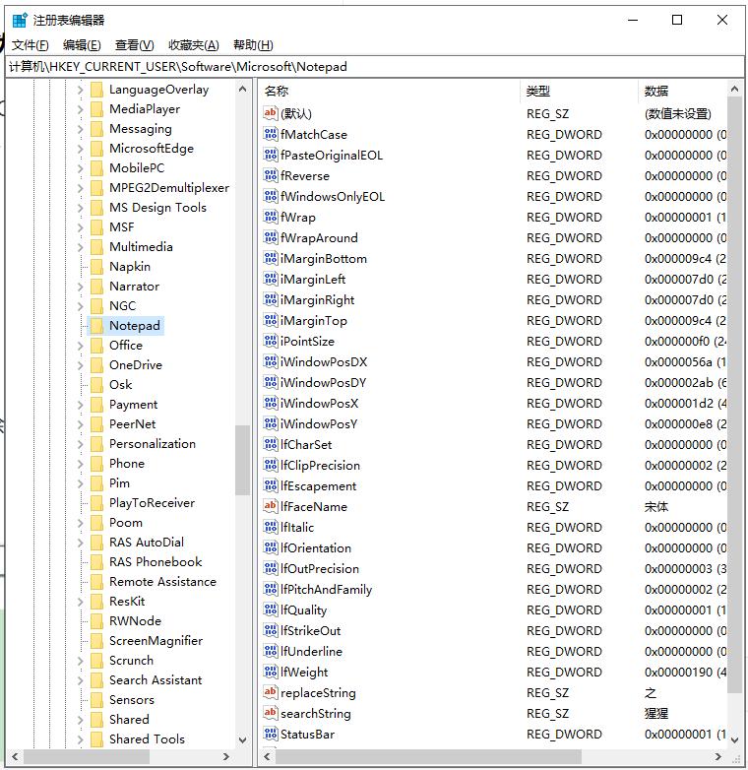Viewport: 748px width, 770px height.
Task: Click the DWORD icon next to iMarginBottom
Action: pos(271,258)
